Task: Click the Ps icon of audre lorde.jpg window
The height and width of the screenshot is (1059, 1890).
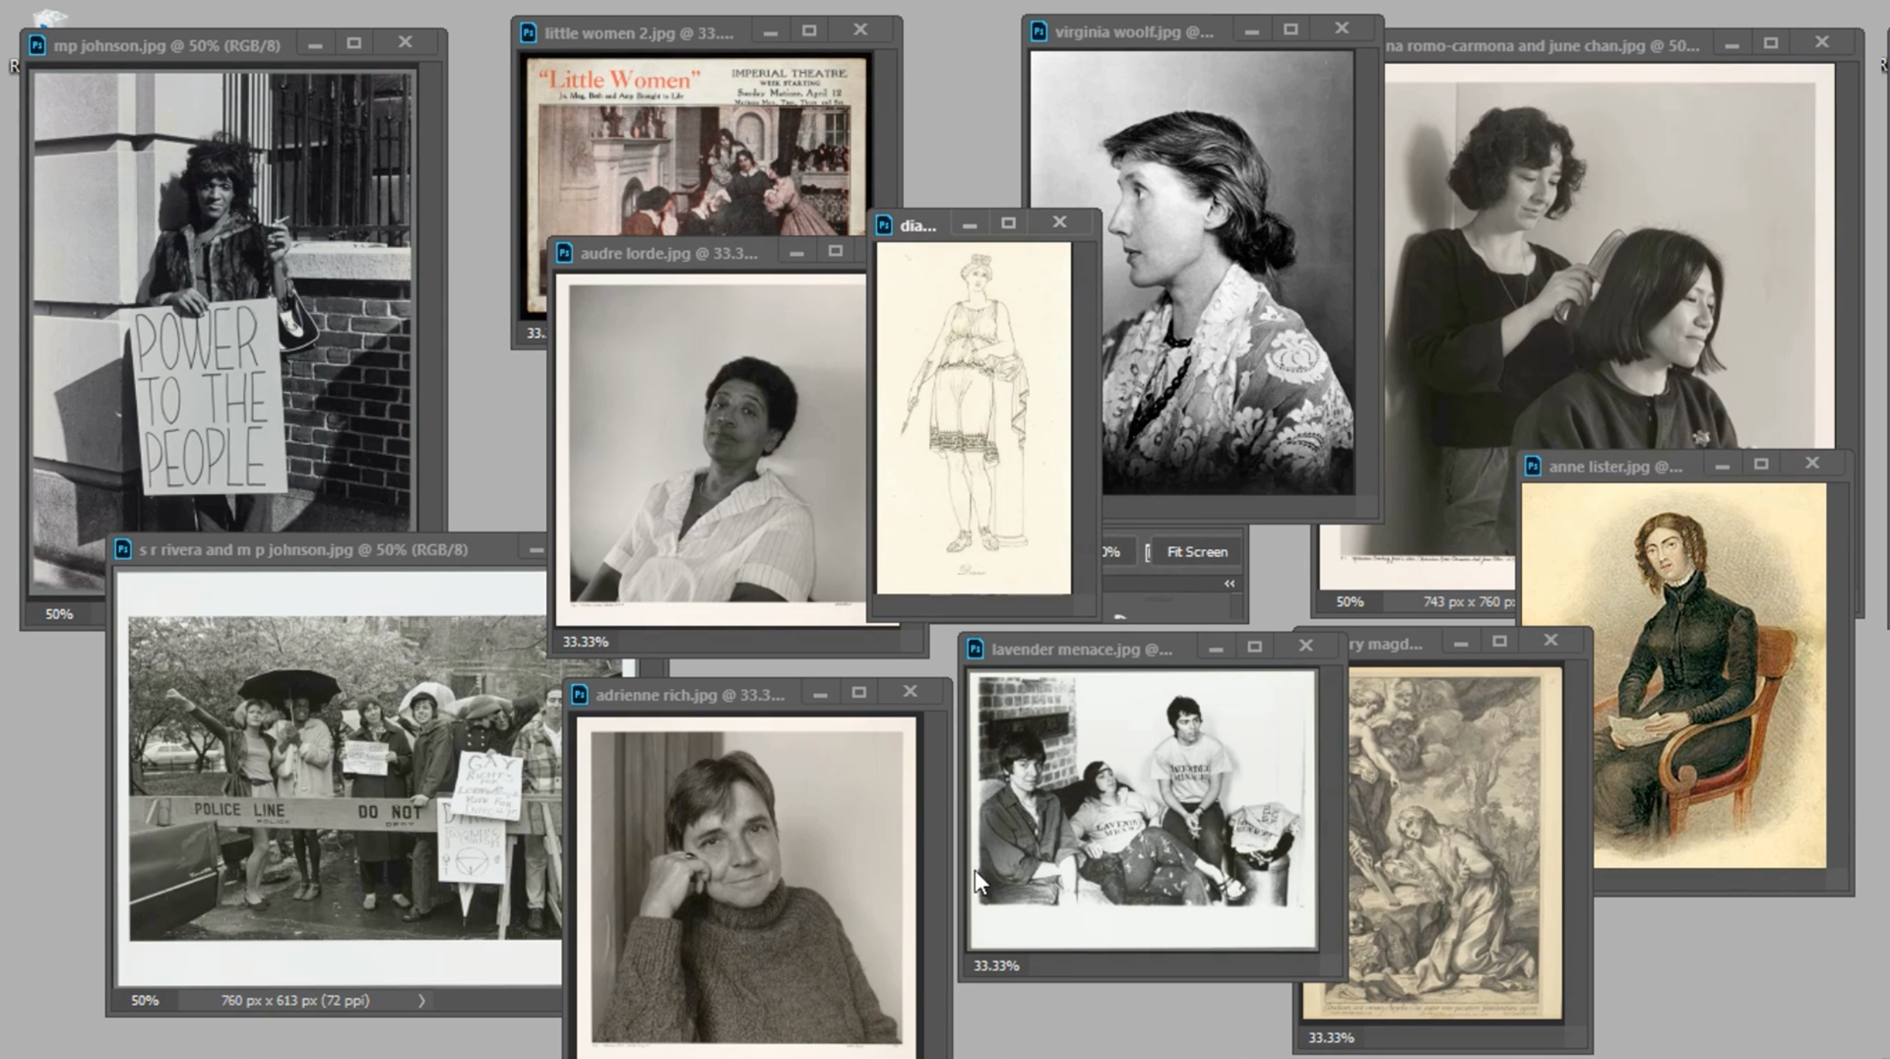Action: (564, 253)
